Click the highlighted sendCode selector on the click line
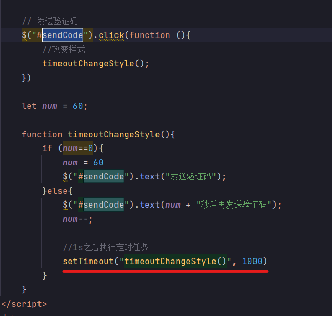The height and width of the screenshot is (316, 332). tap(63, 35)
